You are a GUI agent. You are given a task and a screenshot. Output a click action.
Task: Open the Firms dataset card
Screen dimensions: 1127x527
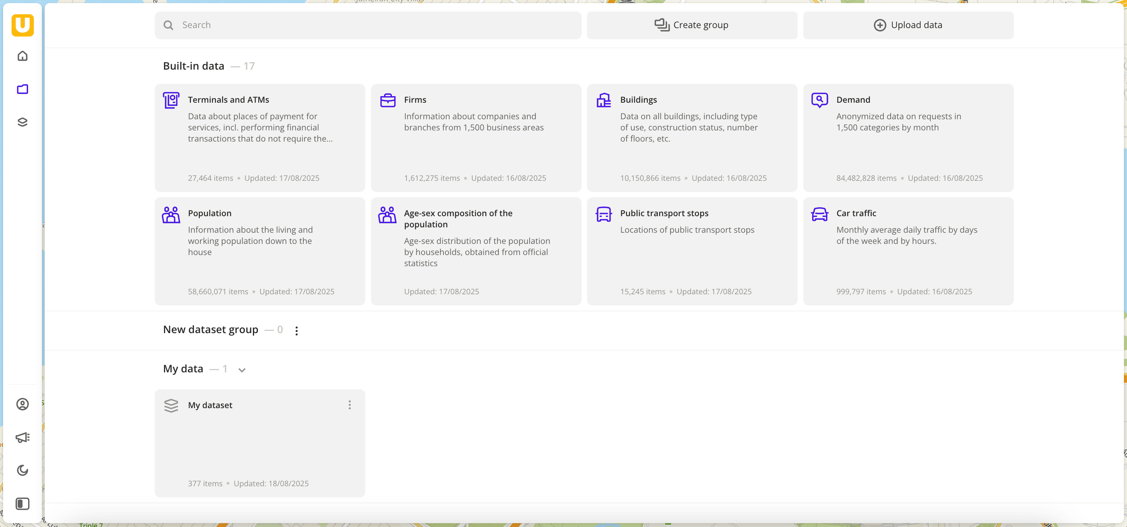point(476,137)
